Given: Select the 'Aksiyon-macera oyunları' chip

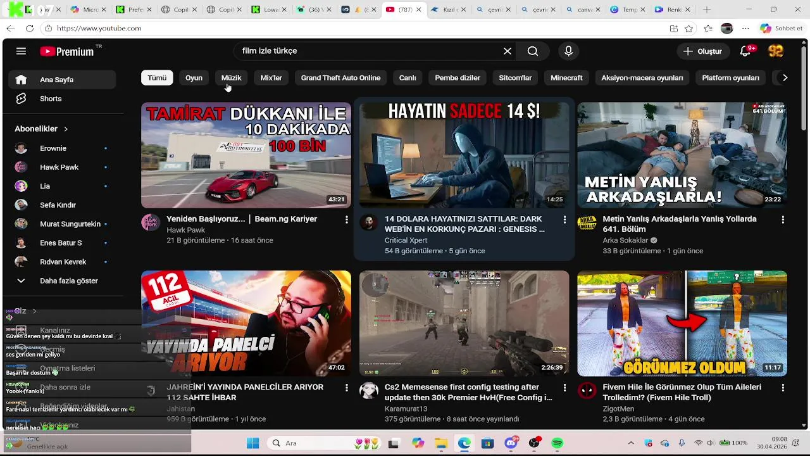Looking at the screenshot, I should [642, 78].
